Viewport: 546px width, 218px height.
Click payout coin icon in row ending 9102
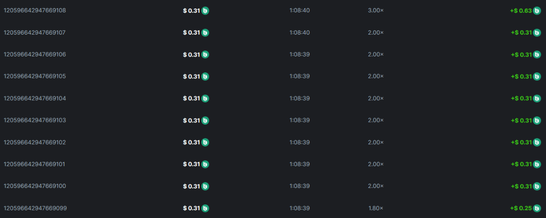coord(537,142)
